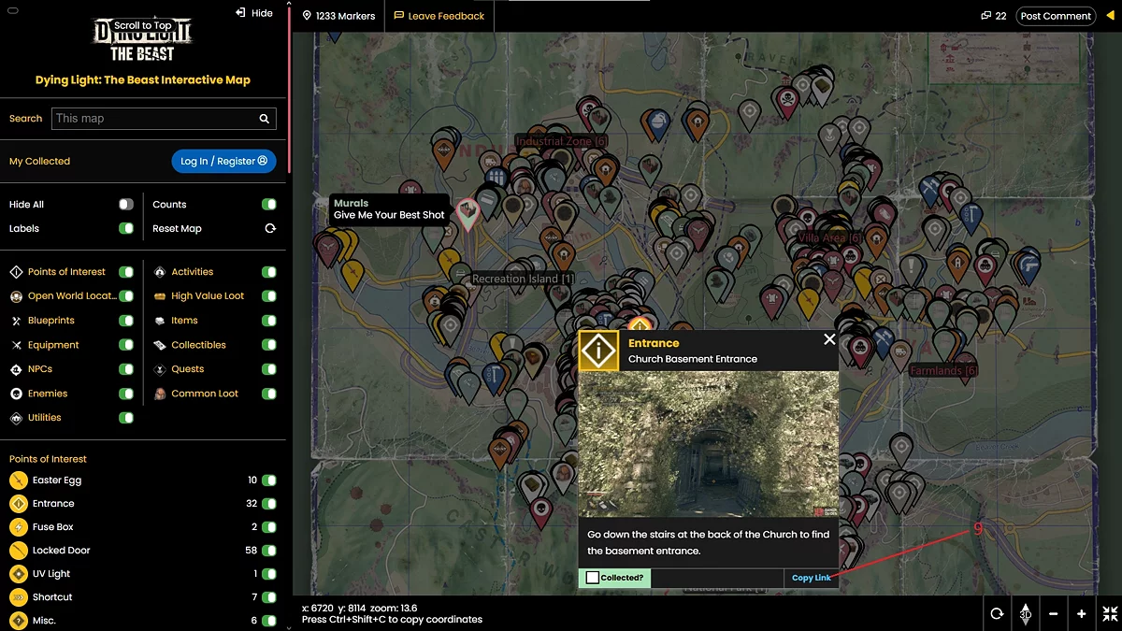The height and width of the screenshot is (631, 1122).
Task: Toggle the Easter Egg visibility switch
Action: coord(269,480)
